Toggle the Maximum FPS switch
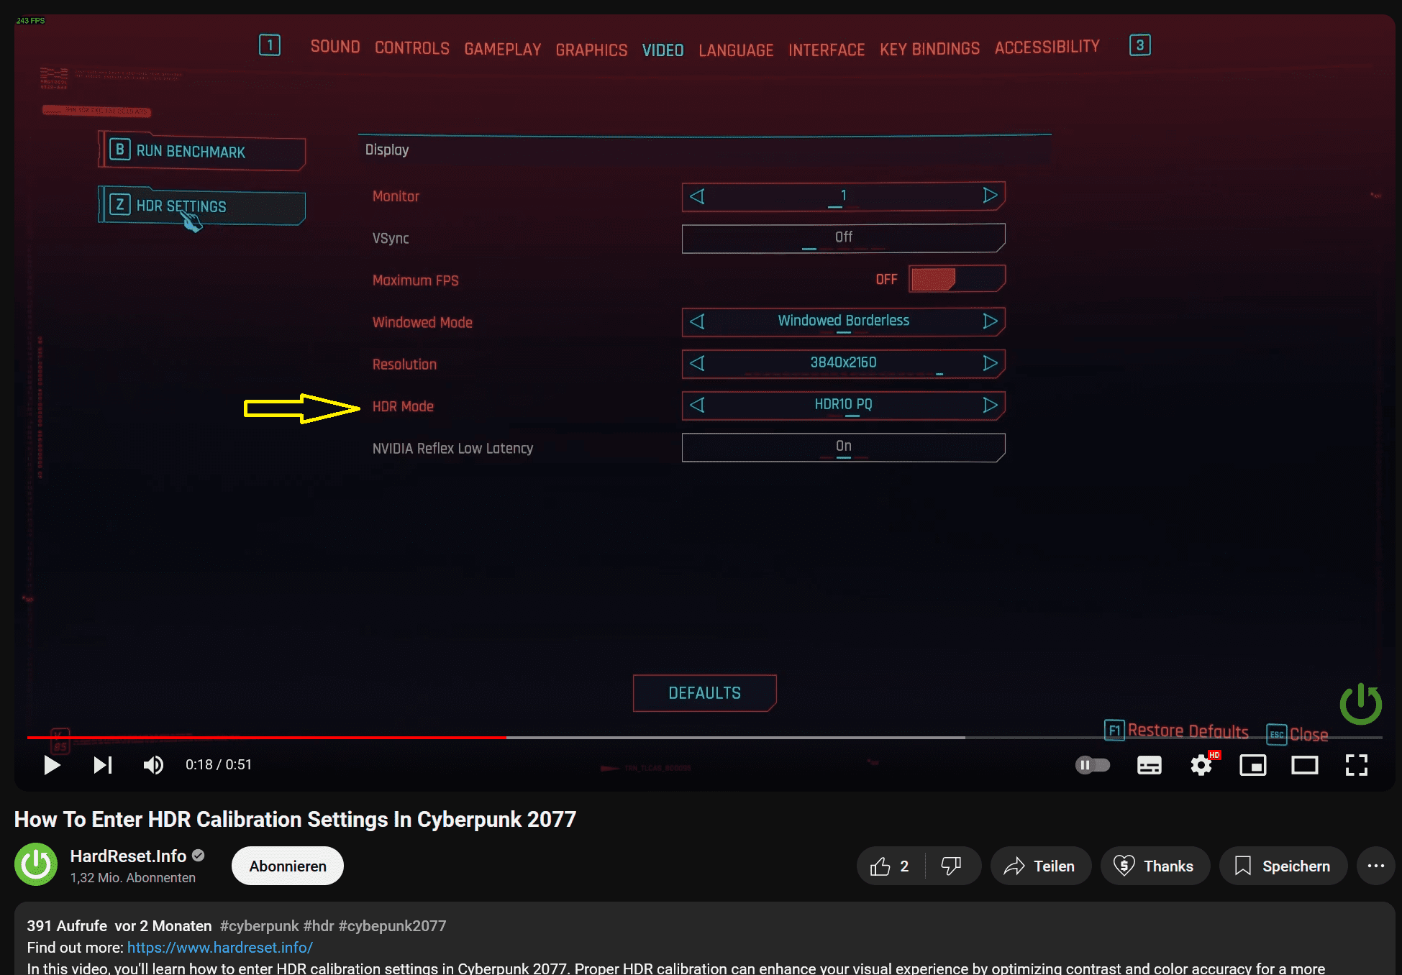1402x975 pixels. coord(957,279)
